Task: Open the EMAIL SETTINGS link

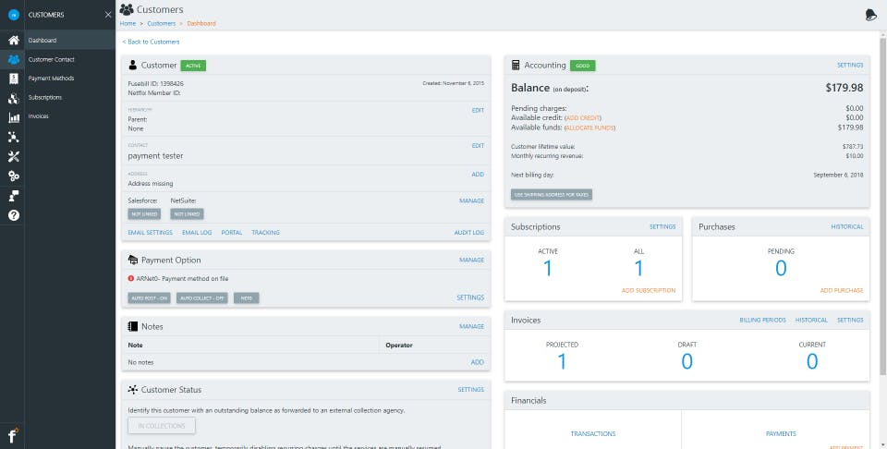Action: click(x=151, y=233)
